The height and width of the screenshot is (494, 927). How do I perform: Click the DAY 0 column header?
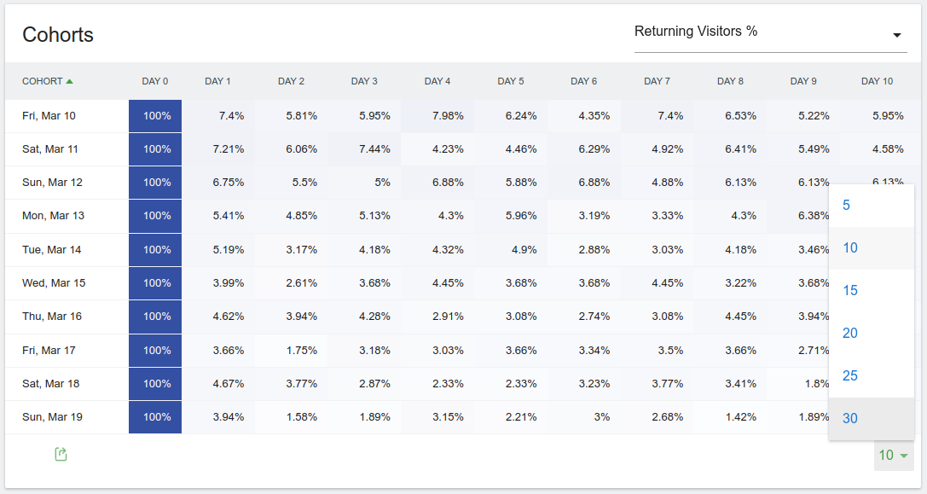pos(155,82)
